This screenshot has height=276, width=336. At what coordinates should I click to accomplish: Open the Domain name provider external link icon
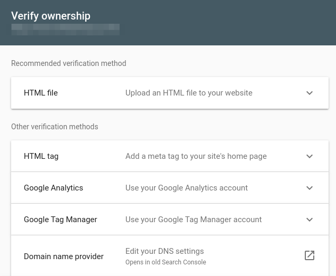point(310,255)
